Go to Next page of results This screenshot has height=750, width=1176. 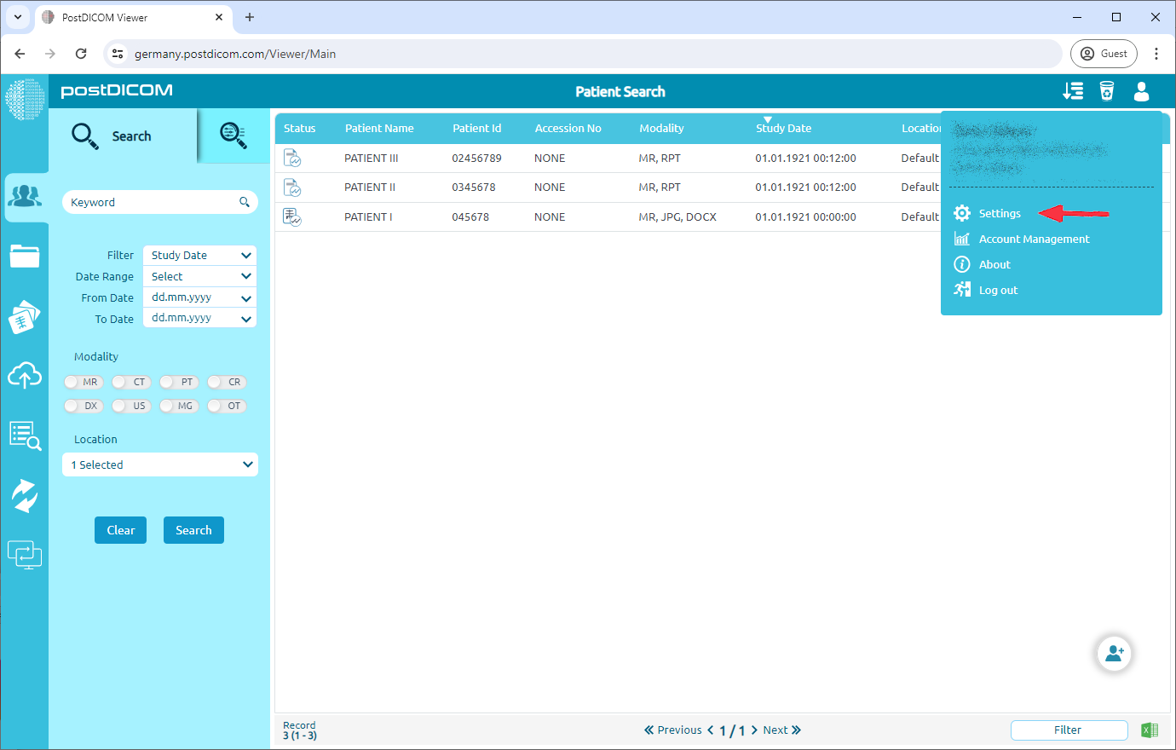tap(776, 730)
